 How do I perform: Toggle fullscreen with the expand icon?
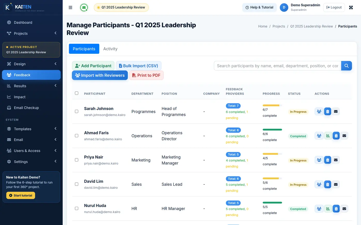pyautogui.click(x=351, y=7)
